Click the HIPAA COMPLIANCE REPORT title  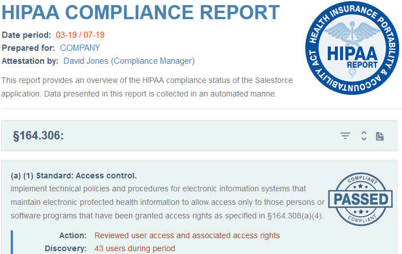(x=140, y=12)
